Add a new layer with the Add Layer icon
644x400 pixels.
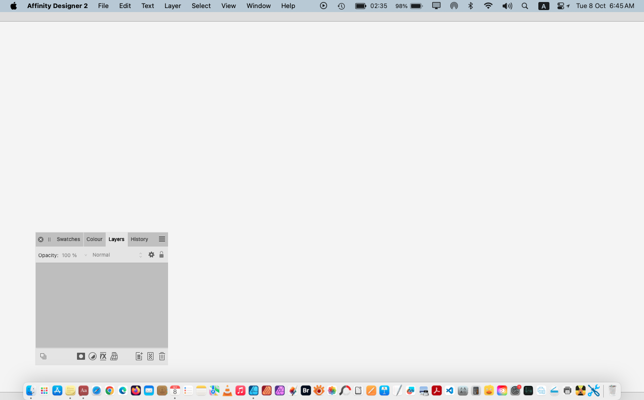pos(139,356)
